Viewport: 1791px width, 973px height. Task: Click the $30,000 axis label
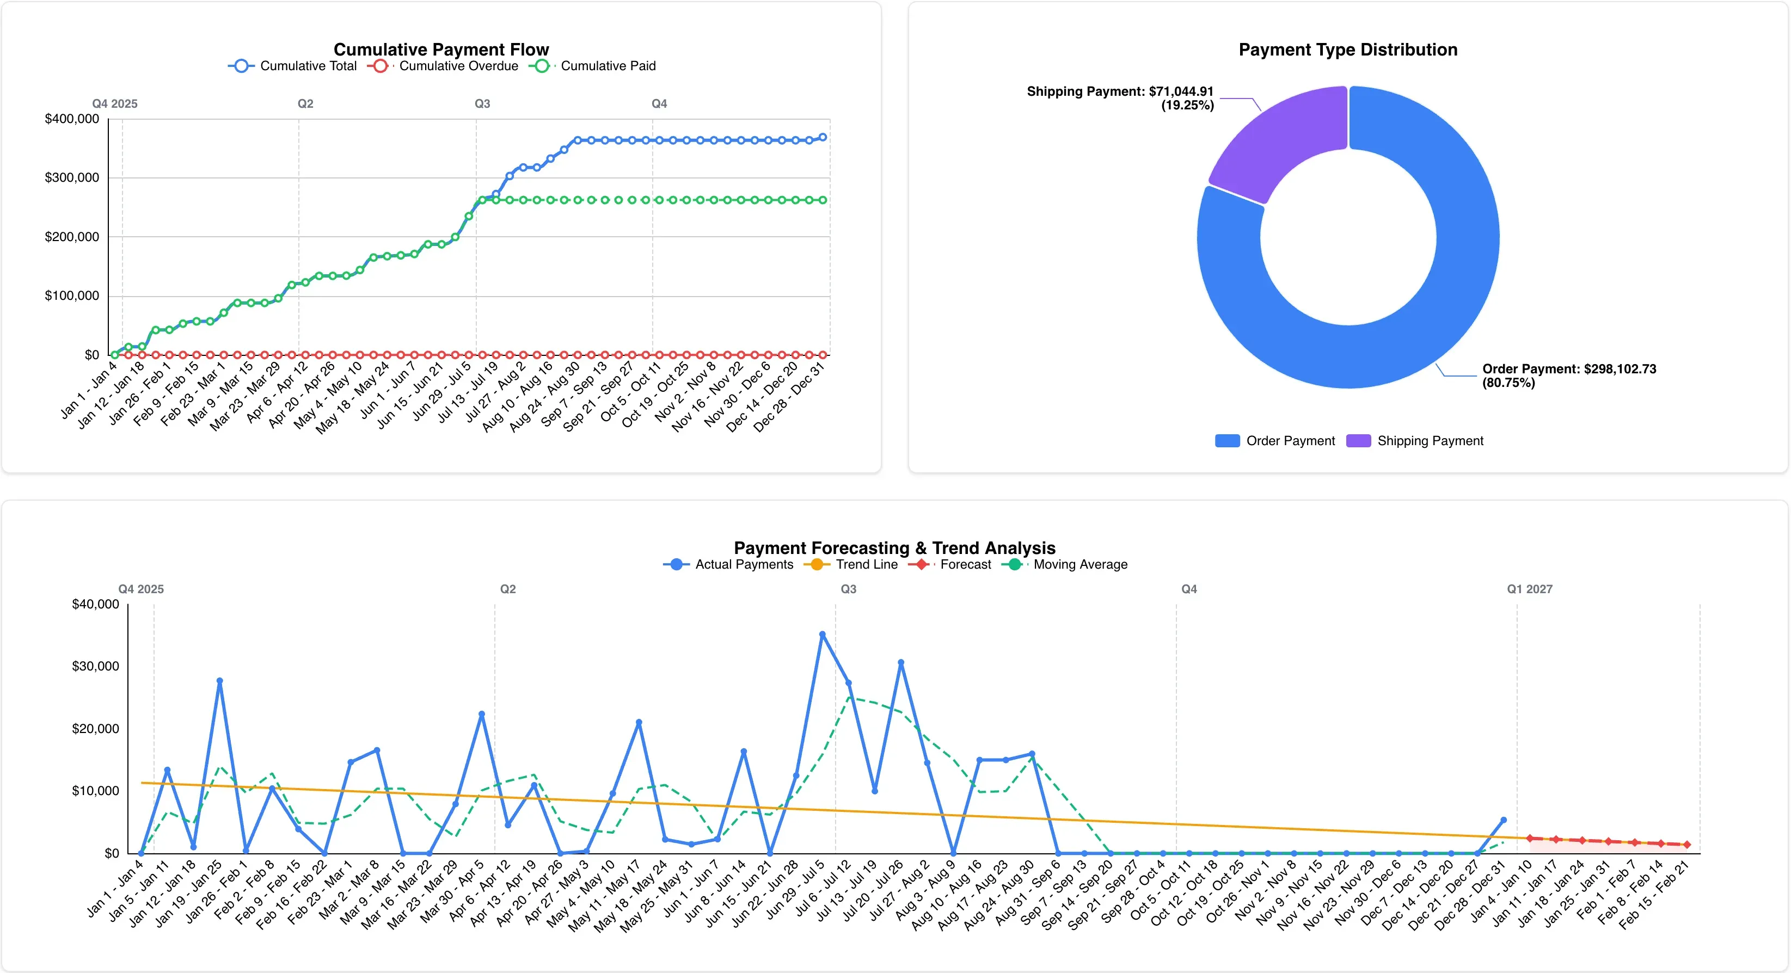tap(95, 666)
